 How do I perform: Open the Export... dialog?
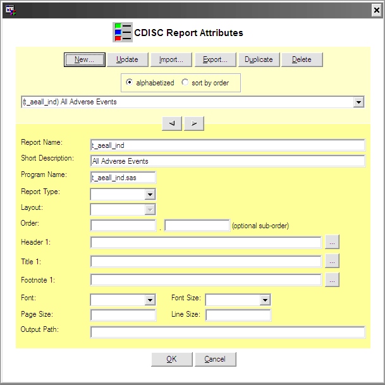coord(216,59)
